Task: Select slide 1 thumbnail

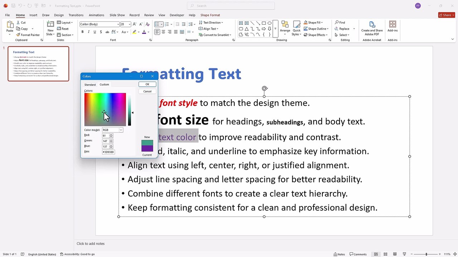Action: (38, 64)
